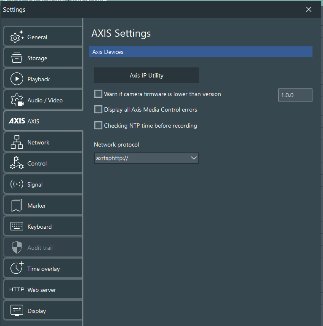Viewport: 323px width, 326px height.
Task: Expand the Network protocol dropdown arrow
Action: (x=194, y=158)
